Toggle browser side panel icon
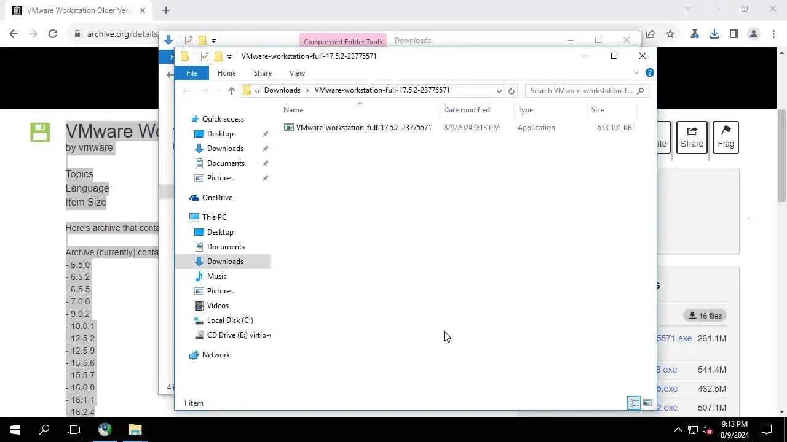787x442 pixels. [734, 34]
